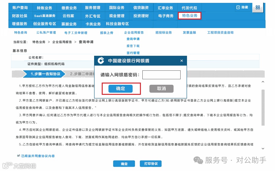Expand the 企业信用报告 submenu
Image resolution: width=275 pixels, height=171 pixels.
[x=134, y=33]
